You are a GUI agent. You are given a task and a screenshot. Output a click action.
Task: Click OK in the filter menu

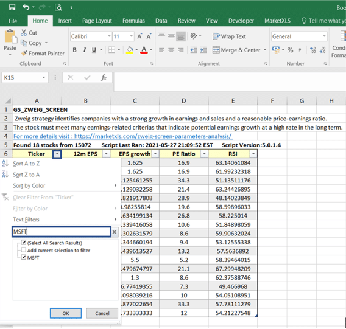[x=66, y=313]
